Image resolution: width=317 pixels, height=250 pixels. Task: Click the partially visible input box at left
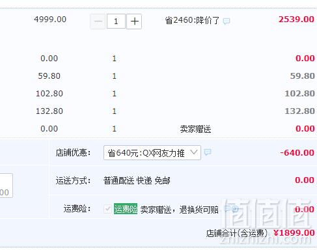7,186
